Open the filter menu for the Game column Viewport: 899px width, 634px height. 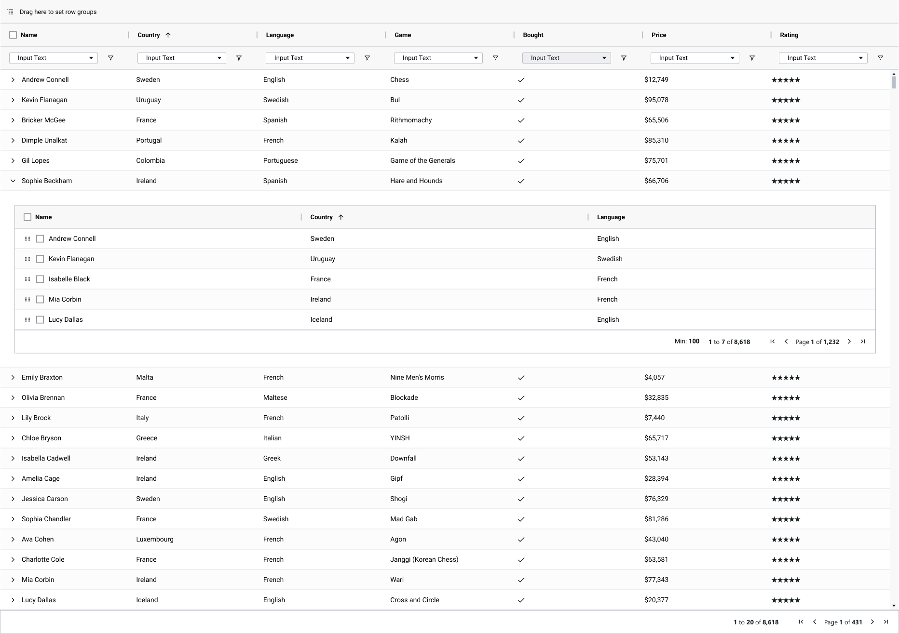click(x=495, y=58)
